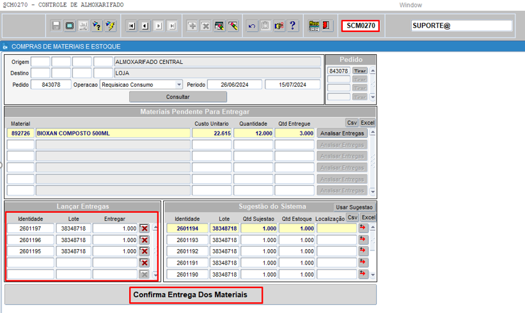Click the red exit door icon
This screenshot has width=525, height=313.
[327, 26]
